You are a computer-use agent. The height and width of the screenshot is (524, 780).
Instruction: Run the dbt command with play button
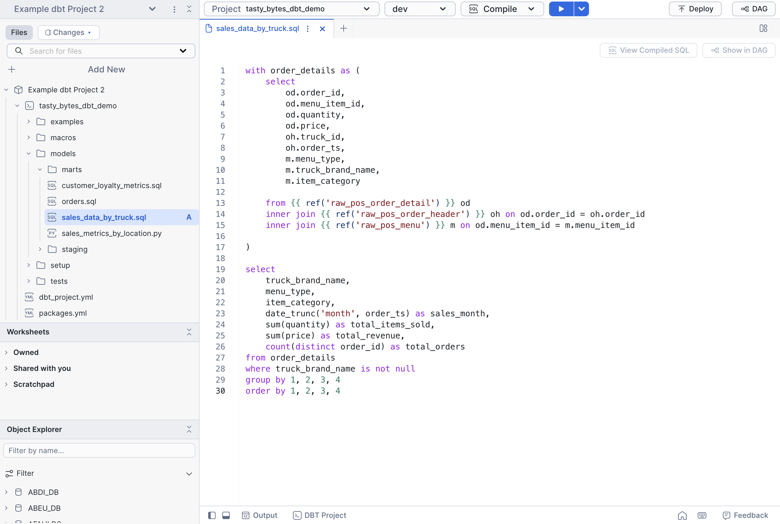tap(561, 9)
